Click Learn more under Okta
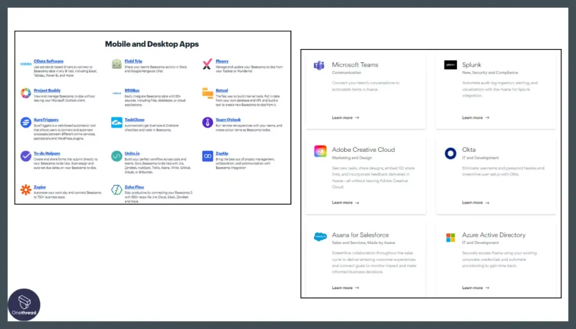Screen dimensions: 576x329 pyautogui.click(x=475, y=202)
